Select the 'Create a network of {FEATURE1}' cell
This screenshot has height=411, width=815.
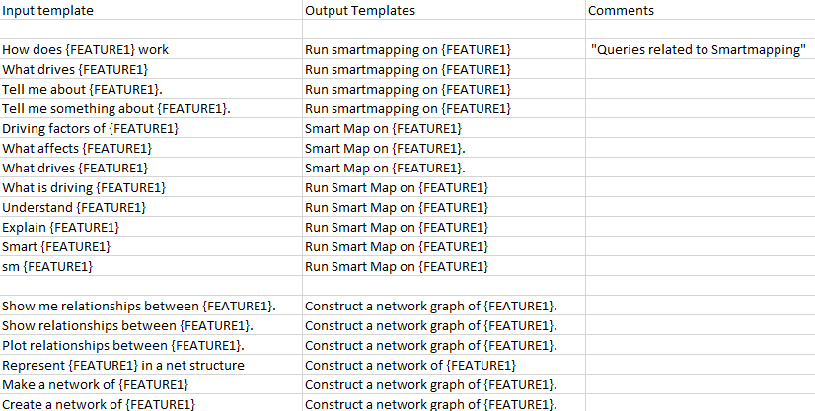(x=151, y=403)
